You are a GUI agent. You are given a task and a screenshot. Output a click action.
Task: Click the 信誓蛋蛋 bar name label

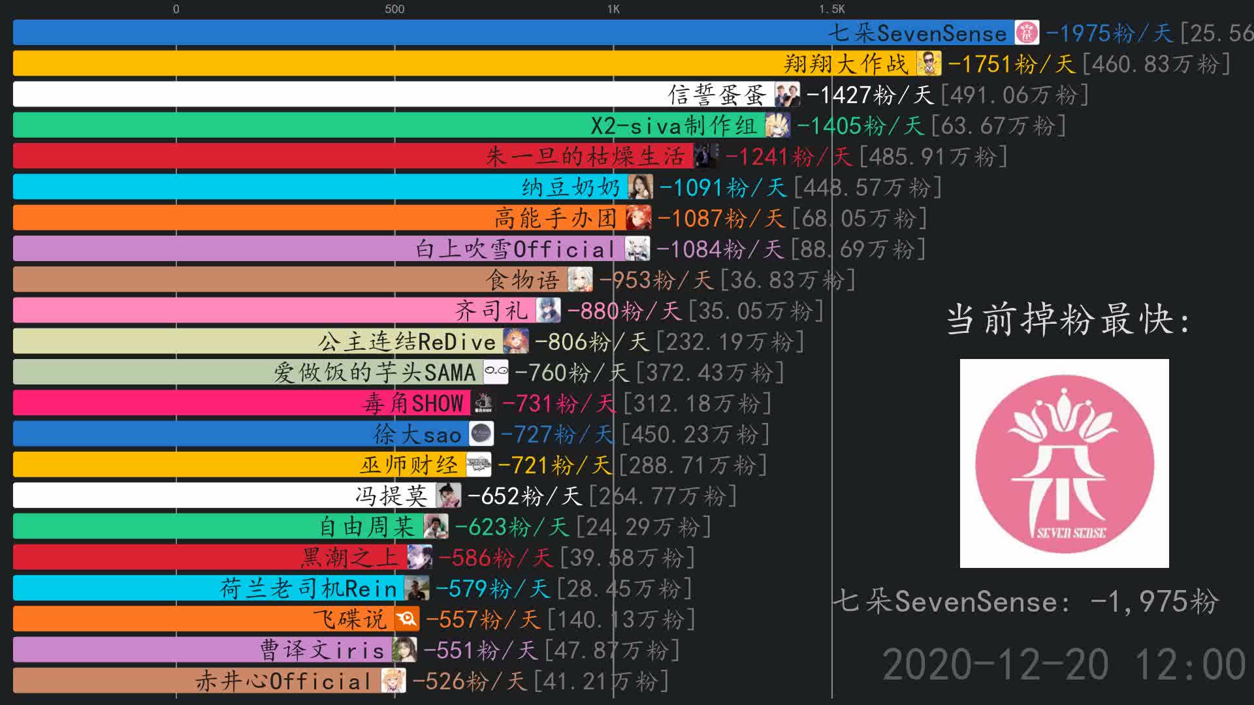click(717, 95)
